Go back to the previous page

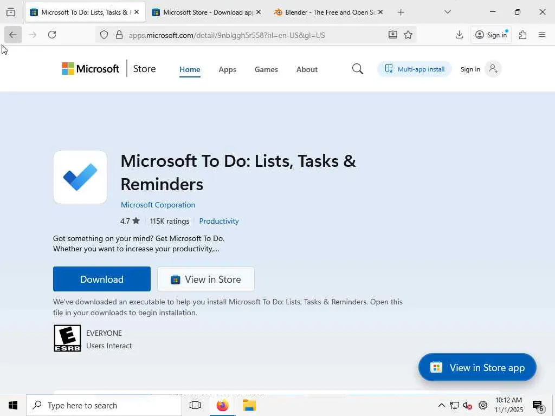[13, 35]
